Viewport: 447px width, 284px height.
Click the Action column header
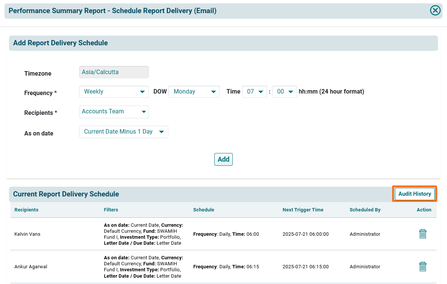(424, 210)
